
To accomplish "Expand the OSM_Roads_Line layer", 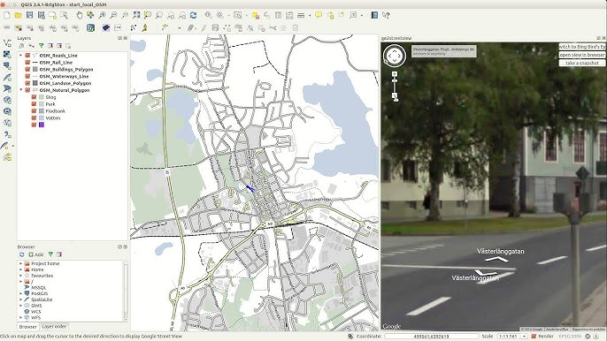I will (21, 56).
